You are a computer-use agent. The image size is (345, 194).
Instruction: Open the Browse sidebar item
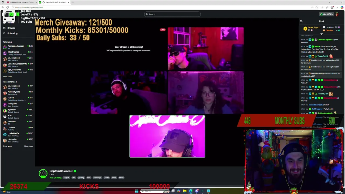tap(11, 28)
